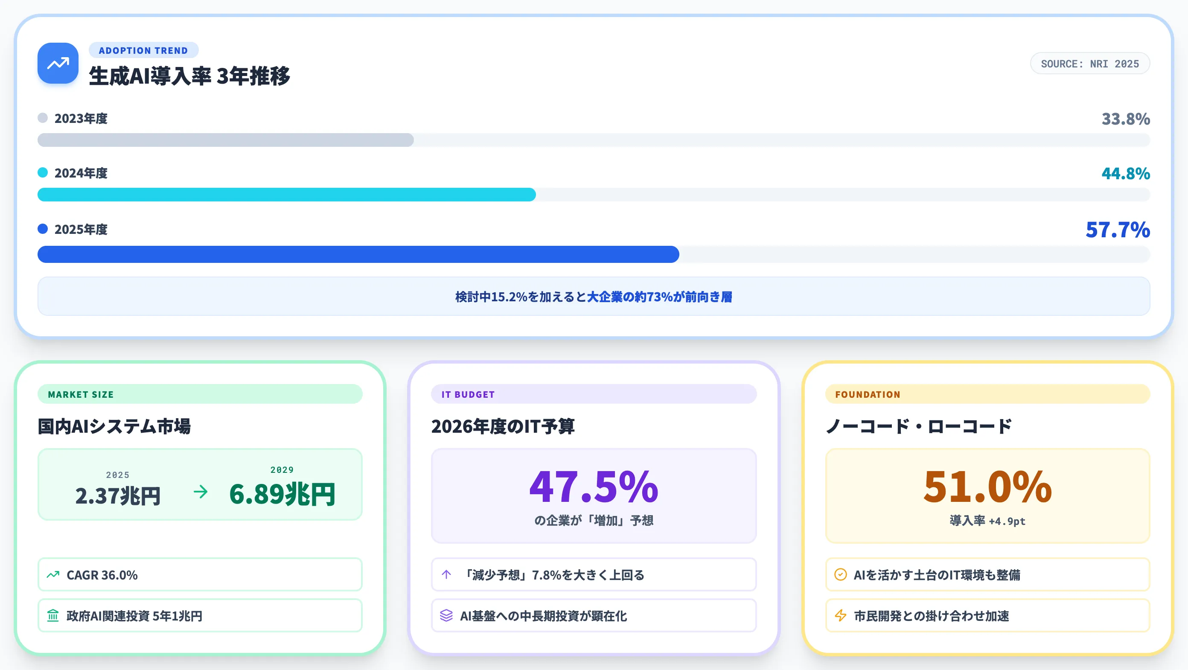Click the 2024年度 label
Viewport: 1188px width, 670px height.
tap(81, 173)
